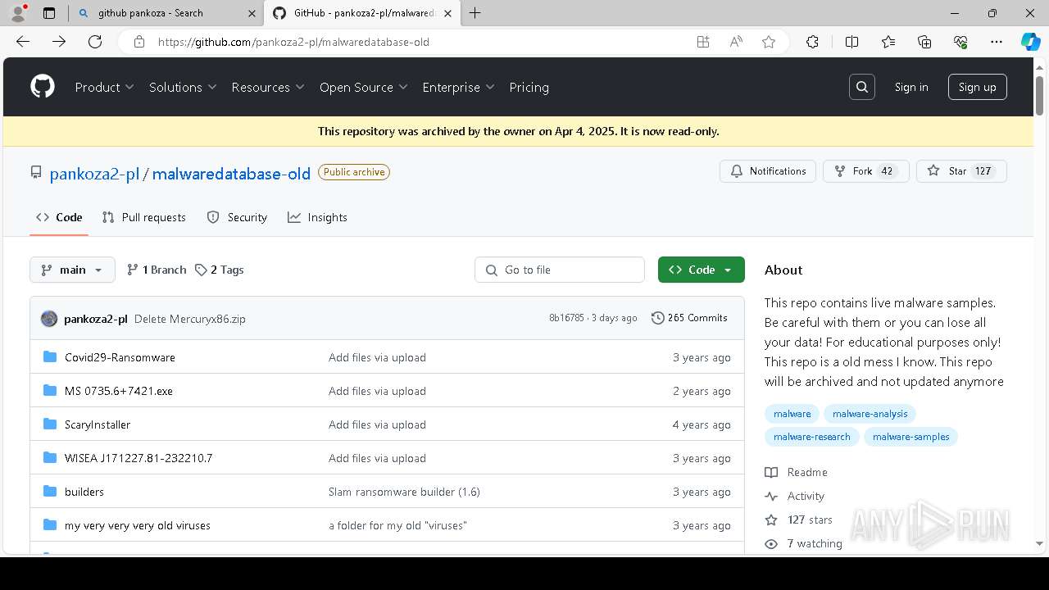Click the Notifications button
This screenshot has height=590, width=1049.
pyautogui.click(x=768, y=171)
